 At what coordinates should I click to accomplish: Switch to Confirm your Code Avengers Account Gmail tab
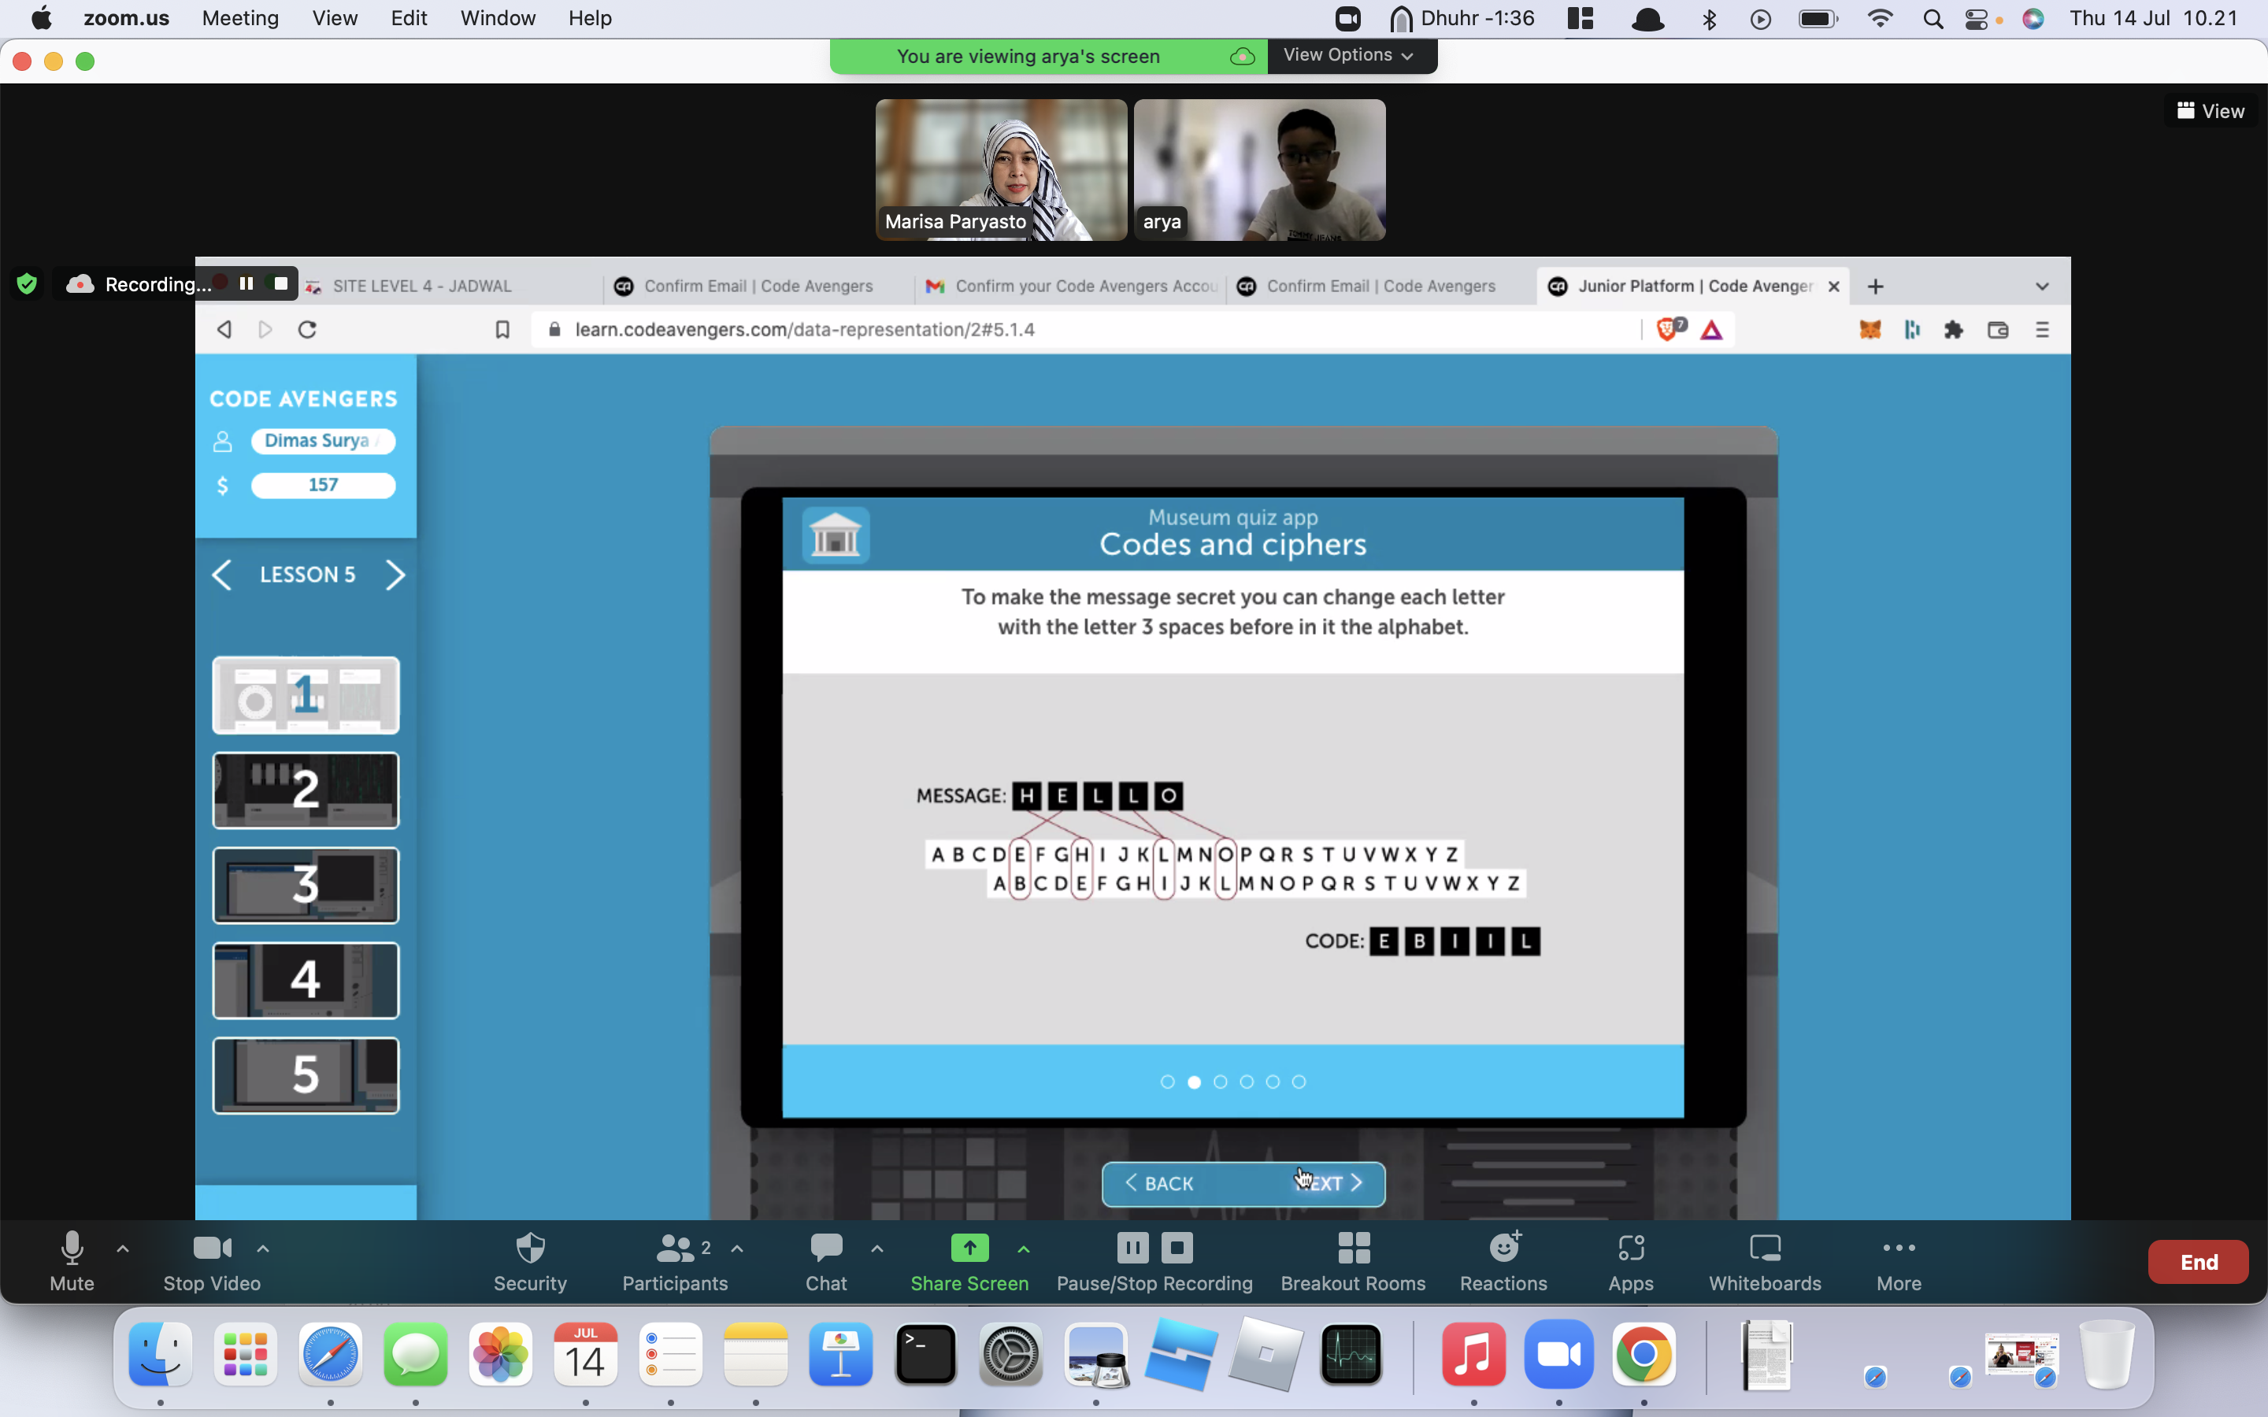coord(1071,286)
